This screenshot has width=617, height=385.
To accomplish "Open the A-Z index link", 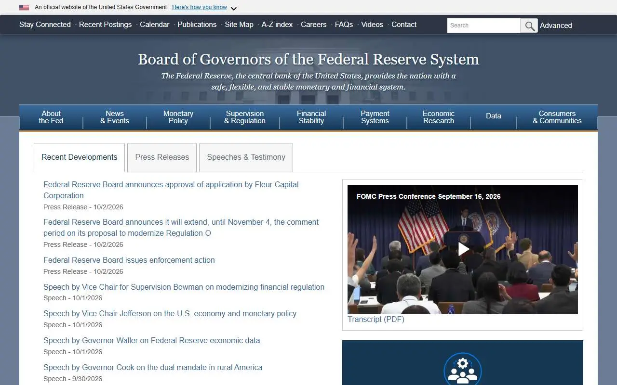I will coord(277,25).
